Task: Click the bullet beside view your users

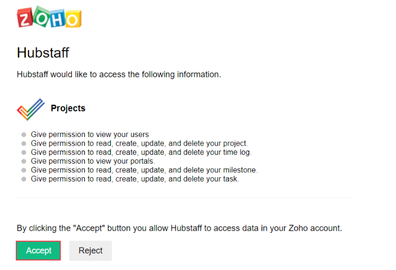Action: click(x=24, y=135)
